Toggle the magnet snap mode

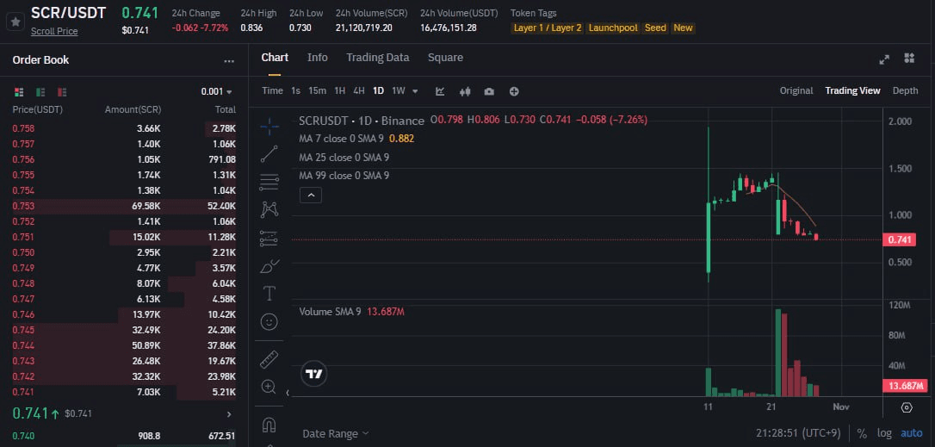tap(269, 425)
